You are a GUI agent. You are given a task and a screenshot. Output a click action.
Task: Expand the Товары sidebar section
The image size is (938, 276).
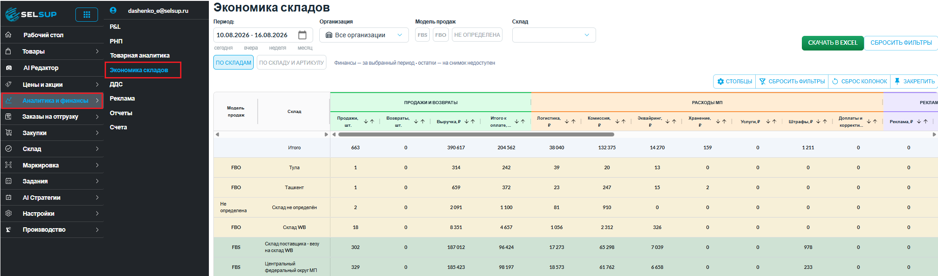coord(52,51)
